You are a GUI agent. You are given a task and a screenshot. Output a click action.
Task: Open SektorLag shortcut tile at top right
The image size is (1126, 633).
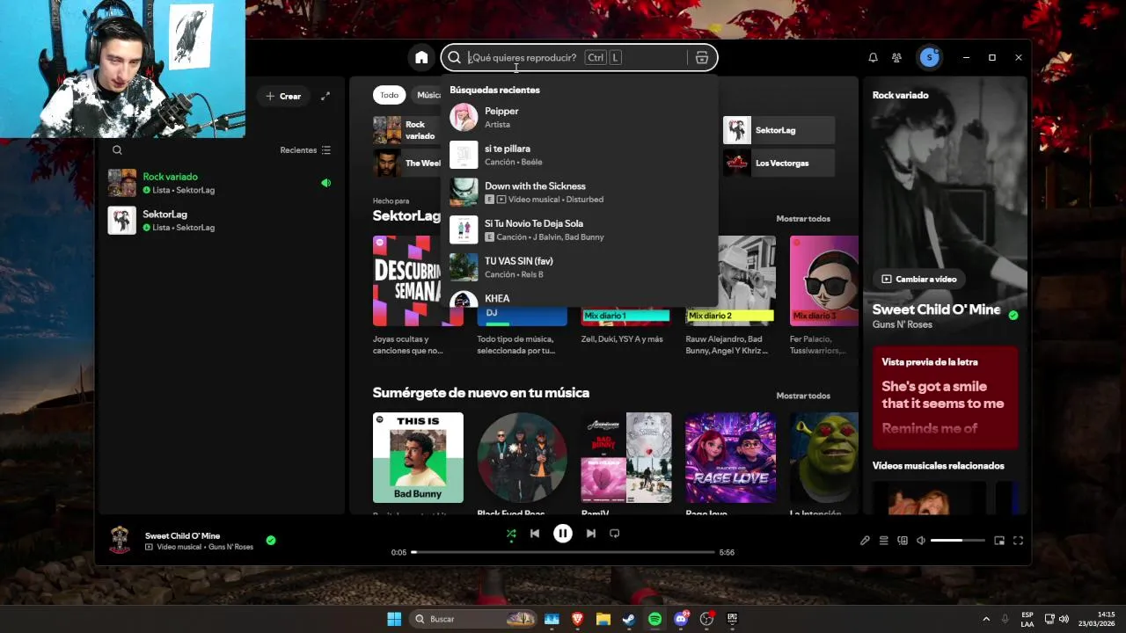tap(779, 130)
